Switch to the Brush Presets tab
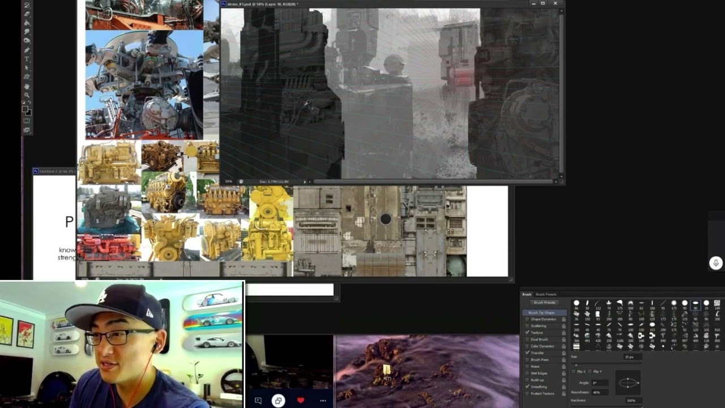Viewport: 725px width, 408px height. pos(546,295)
